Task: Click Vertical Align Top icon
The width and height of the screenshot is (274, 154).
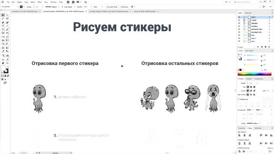Action: click(261, 135)
